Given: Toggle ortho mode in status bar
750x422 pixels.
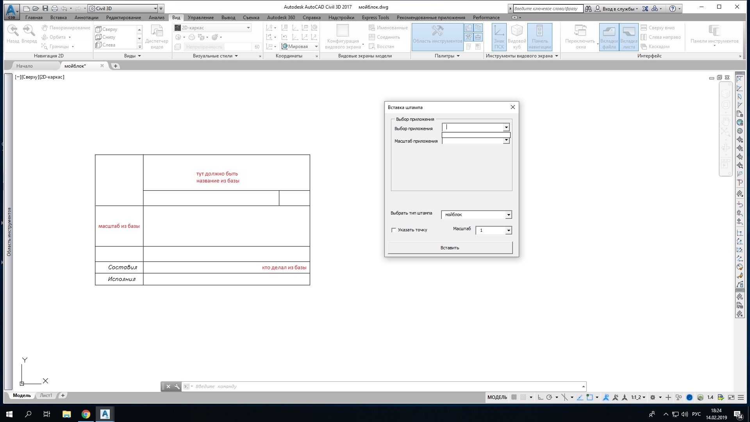Looking at the screenshot, I should tap(540, 397).
